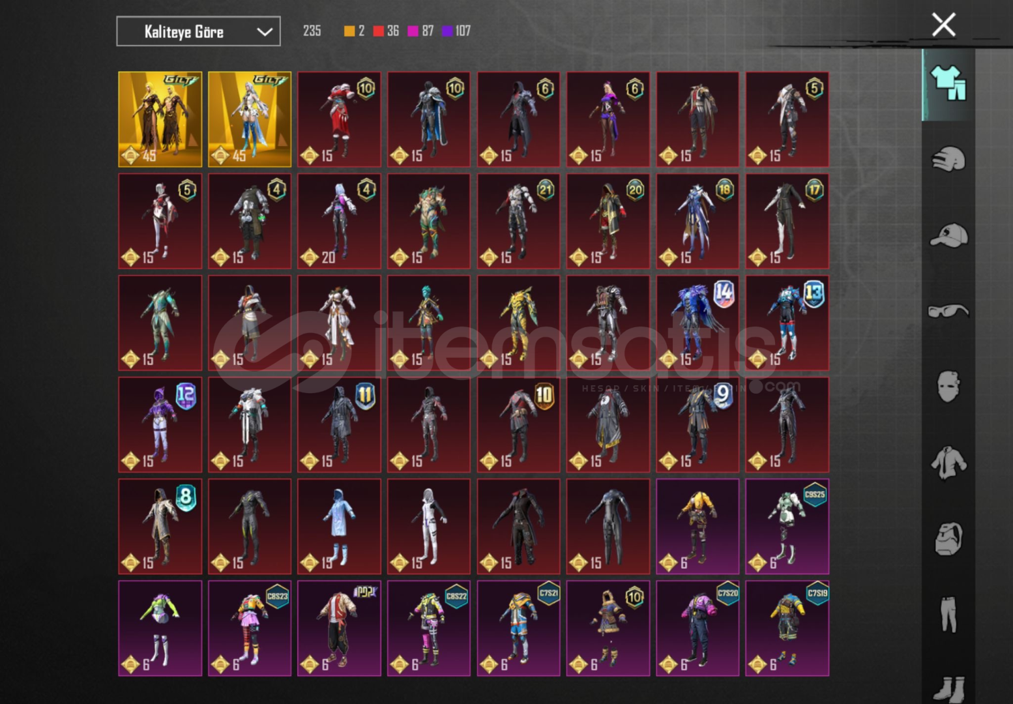
Task: Choose the purple outfit with badge 12
Action: [160, 424]
